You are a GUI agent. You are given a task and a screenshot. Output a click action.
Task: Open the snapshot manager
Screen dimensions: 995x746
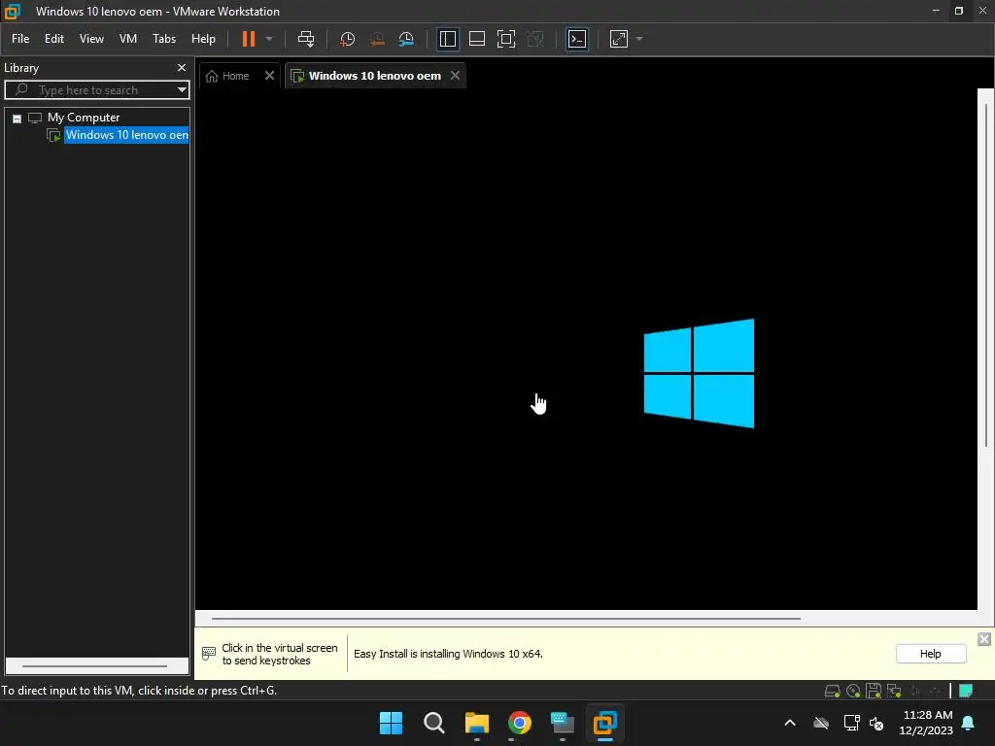(x=406, y=39)
